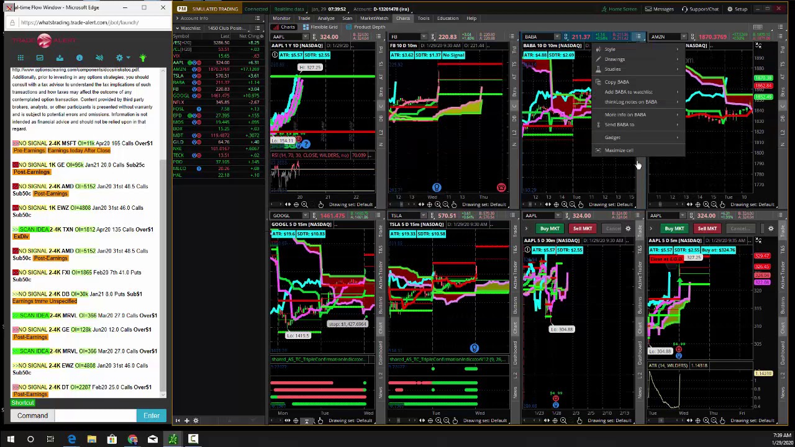This screenshot has width=795, height=447.
Task: Select NFLX row in the watchlist
Action: click(x=218, y=102)
